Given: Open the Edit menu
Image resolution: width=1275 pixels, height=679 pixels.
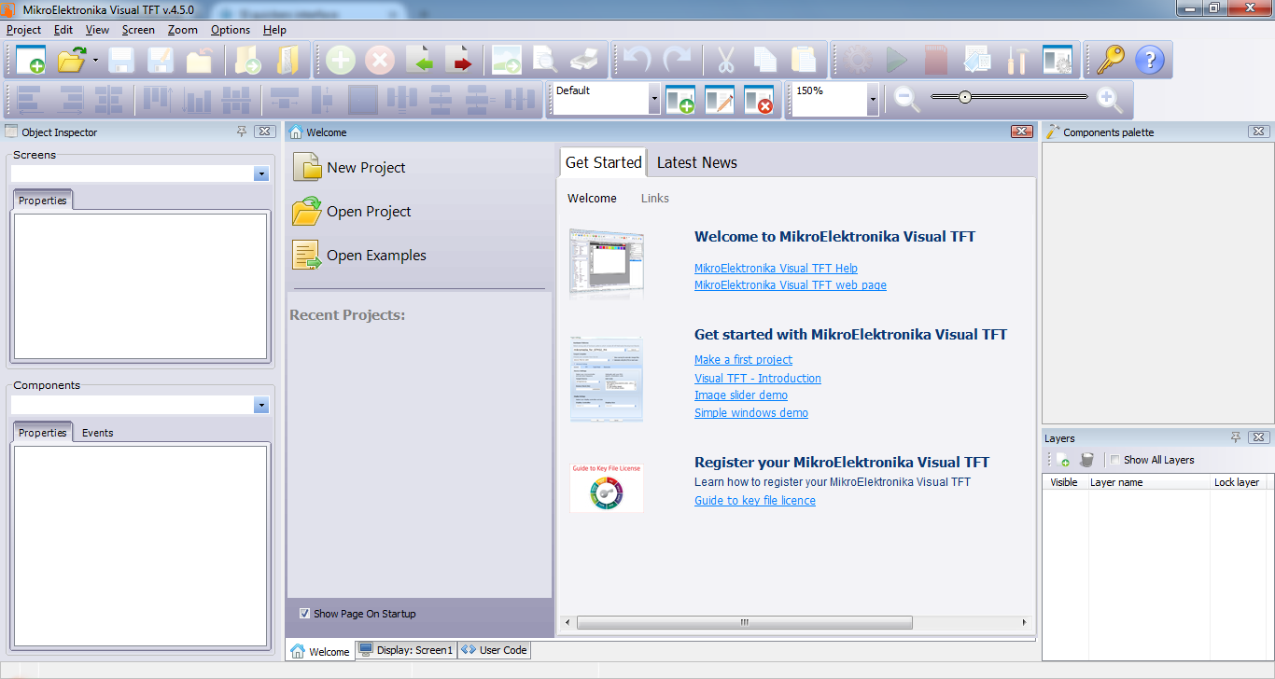Looking at the screenshot, I should point(63,30).
